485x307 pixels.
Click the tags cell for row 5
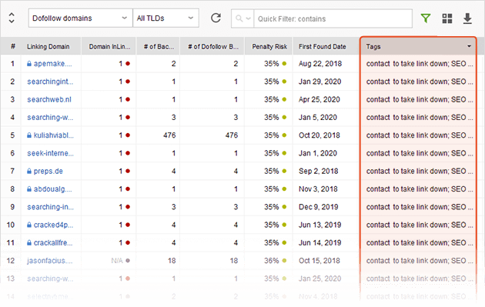coord(418,135)
